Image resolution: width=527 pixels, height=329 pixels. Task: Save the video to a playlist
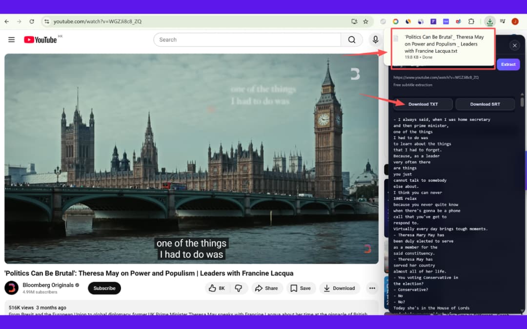point(301,288)
